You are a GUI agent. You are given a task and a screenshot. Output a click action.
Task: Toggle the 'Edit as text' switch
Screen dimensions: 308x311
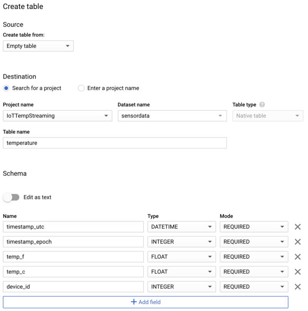click(11, 197)
